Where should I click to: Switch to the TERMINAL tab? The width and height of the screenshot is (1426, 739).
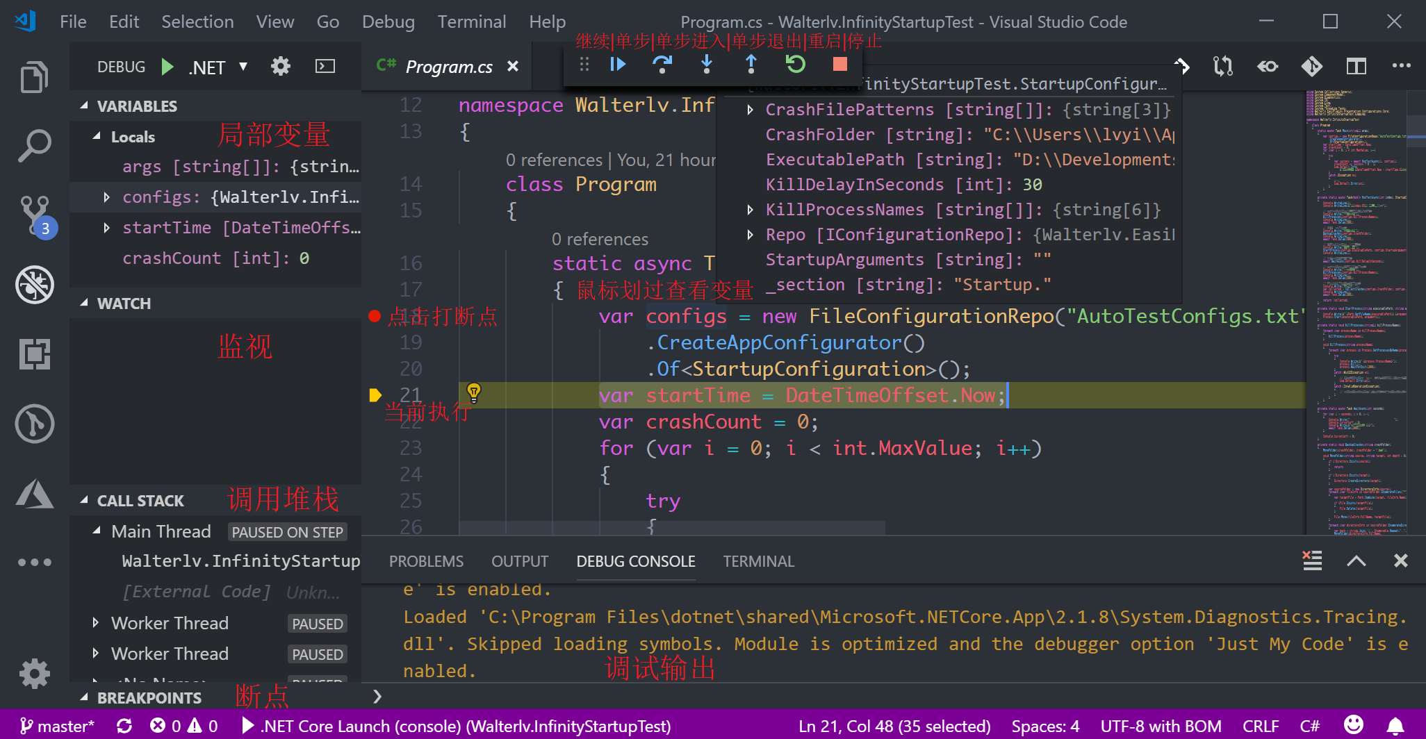(x=758, y=561)
